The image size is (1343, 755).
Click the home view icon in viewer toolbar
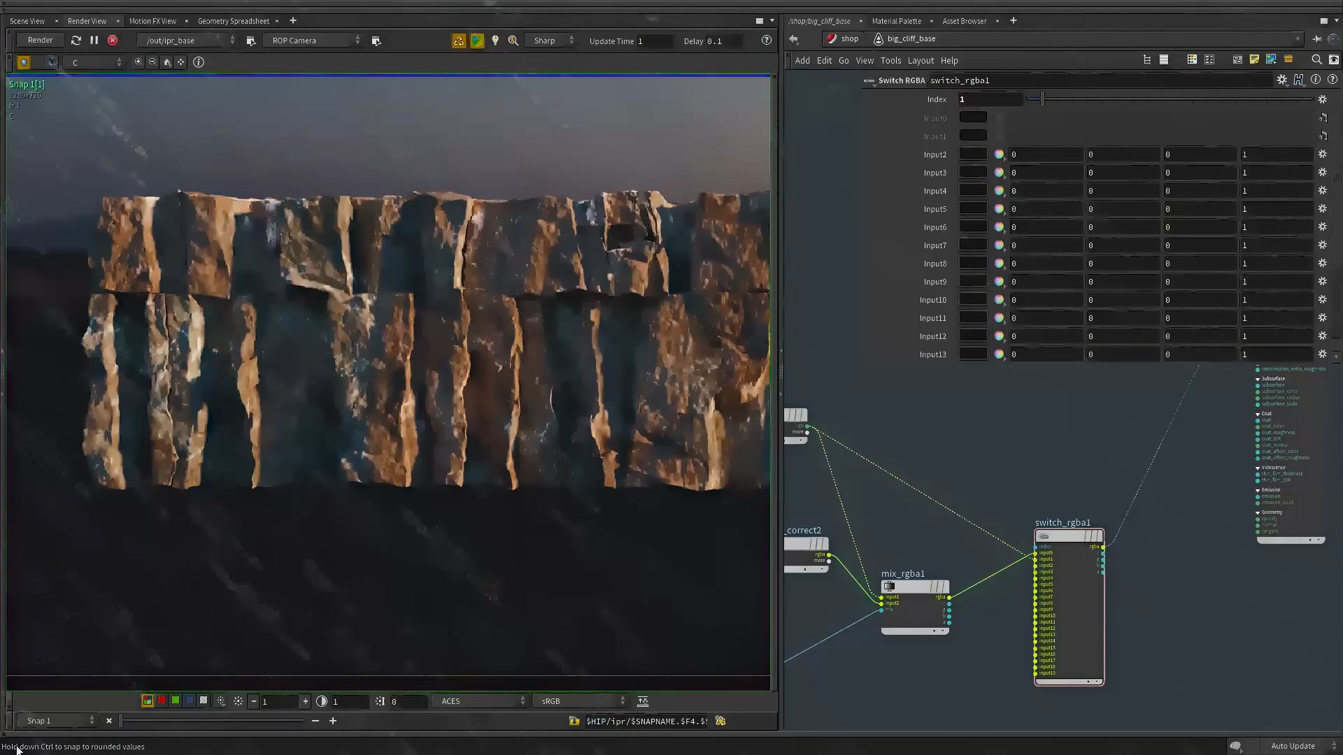[x=166, y=62]
